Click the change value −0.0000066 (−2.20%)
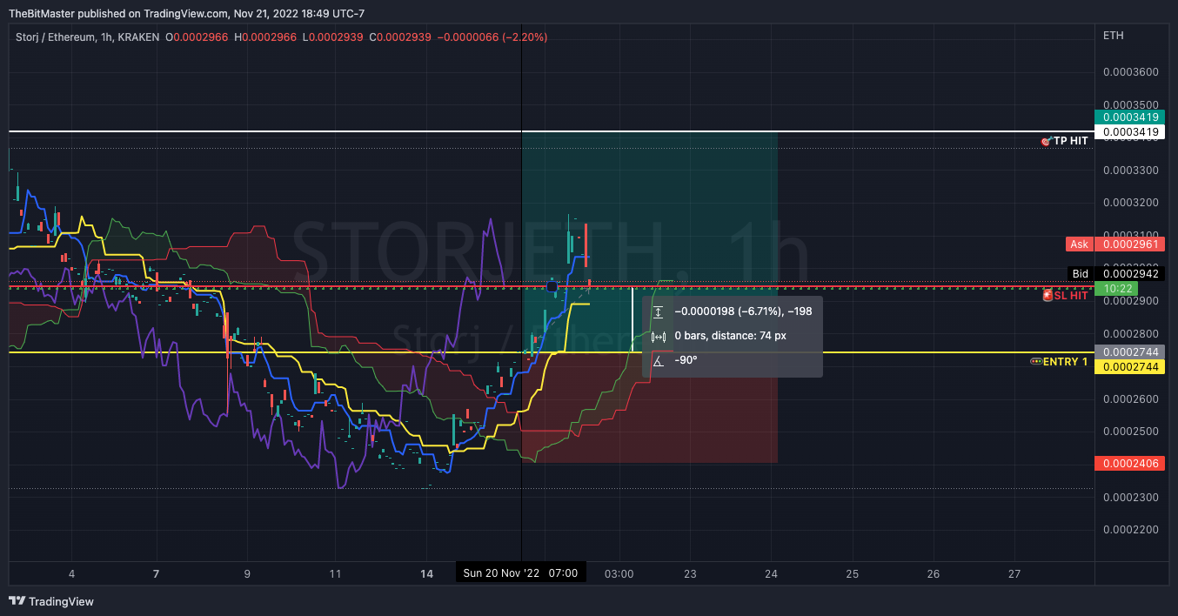The width and height of the screenshot is (1178, 616). pyautogui.click(x=492, y=37)
